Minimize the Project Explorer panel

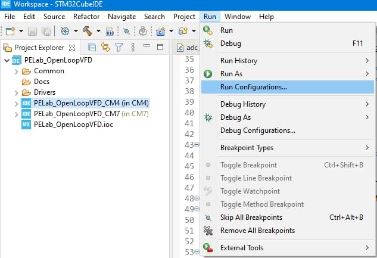147,45
